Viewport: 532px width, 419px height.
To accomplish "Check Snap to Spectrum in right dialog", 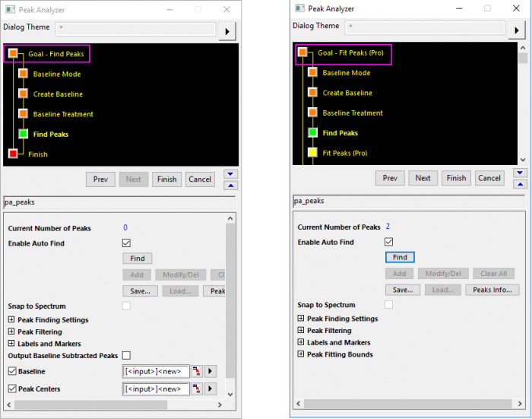I will point(389,305).
